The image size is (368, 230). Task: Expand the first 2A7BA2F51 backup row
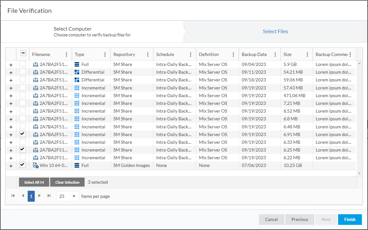[x=11, y=64]
